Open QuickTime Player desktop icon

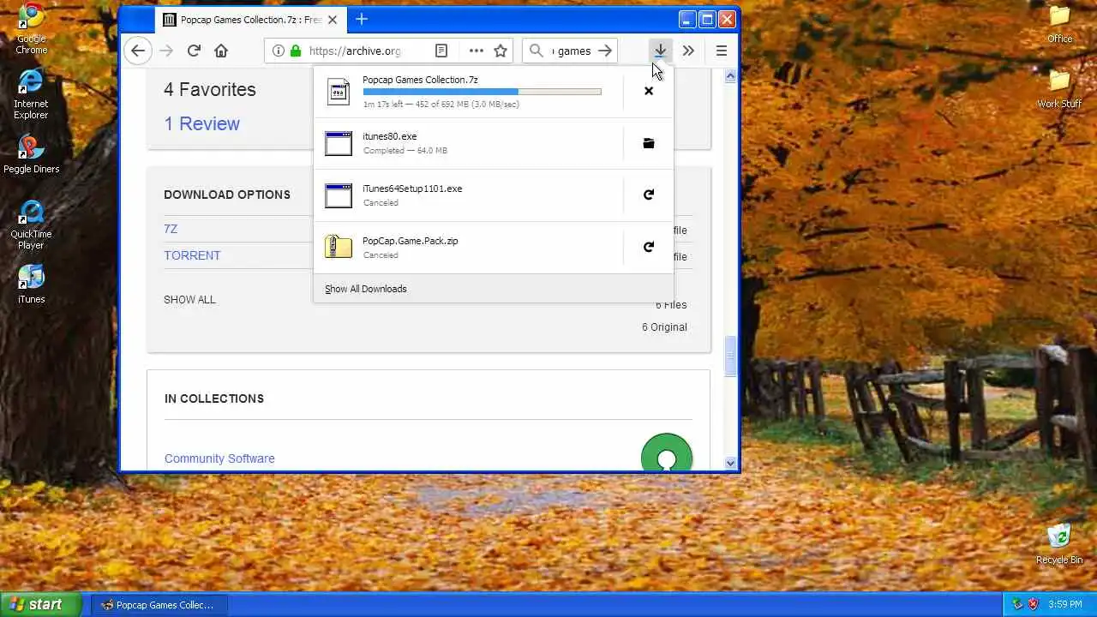[31, 225]
